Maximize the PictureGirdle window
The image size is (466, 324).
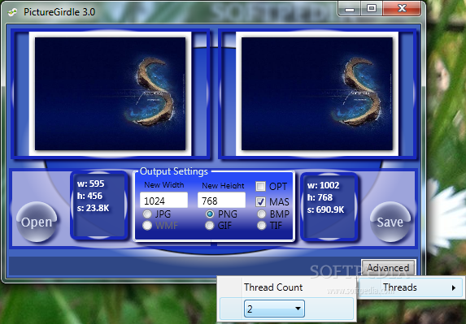372,9
